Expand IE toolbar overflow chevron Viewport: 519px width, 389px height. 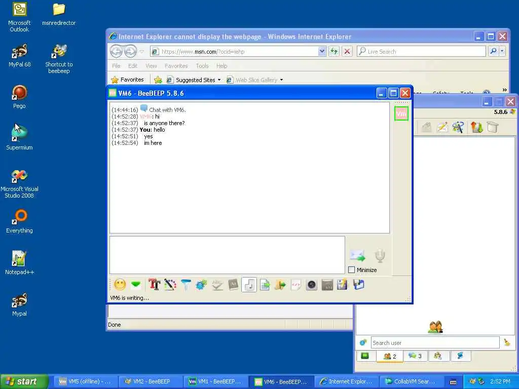(504, 90)
